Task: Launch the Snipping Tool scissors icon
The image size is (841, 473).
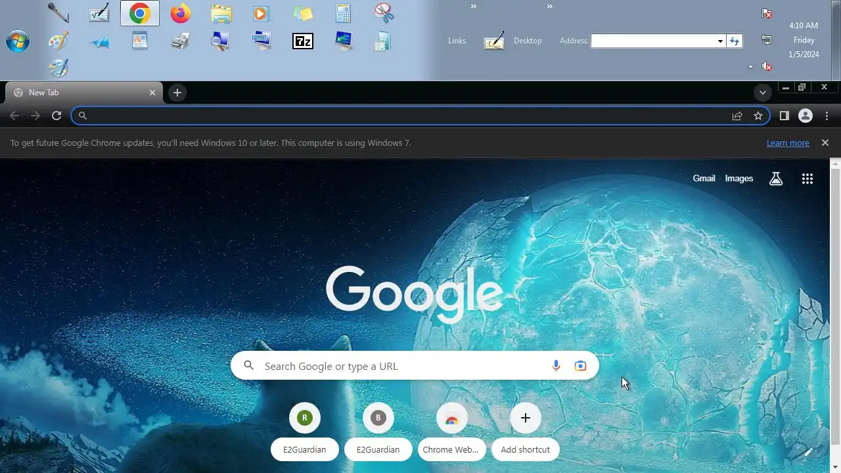Action: tap(384, 13)
